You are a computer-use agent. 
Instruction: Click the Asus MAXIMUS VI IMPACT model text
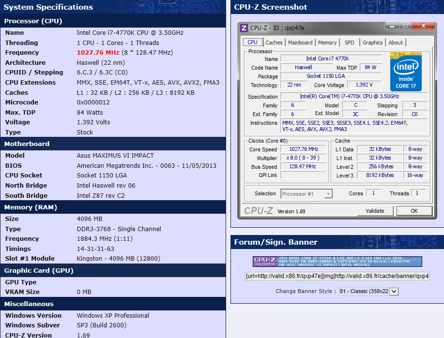click(x=115, y=156)
